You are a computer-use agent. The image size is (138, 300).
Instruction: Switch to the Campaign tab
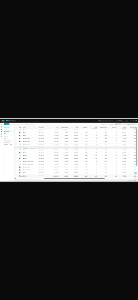(7, 128)
